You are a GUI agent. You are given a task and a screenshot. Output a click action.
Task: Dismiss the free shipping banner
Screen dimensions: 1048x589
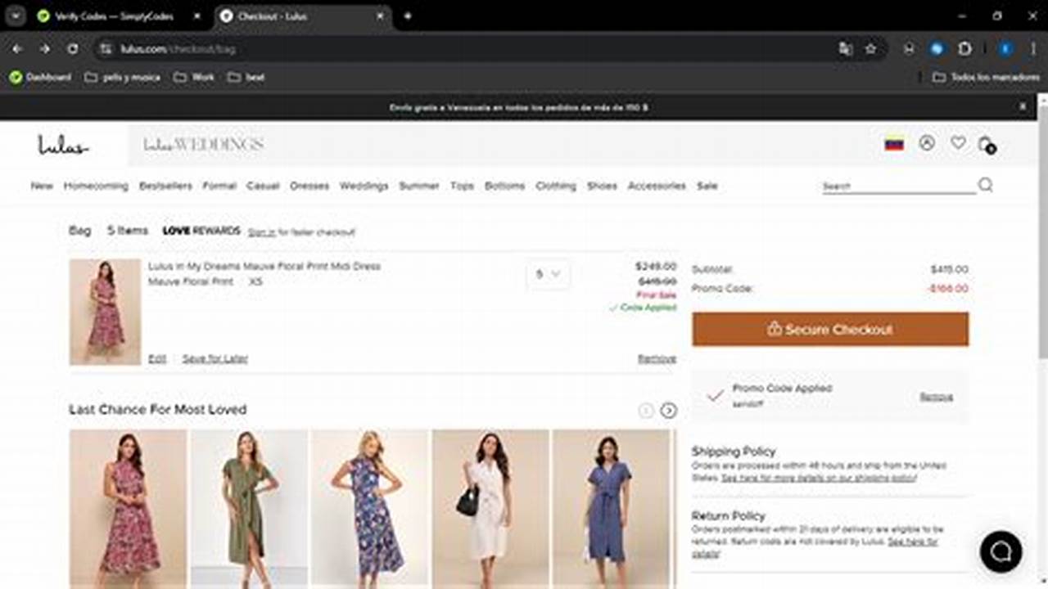coord(1022,106)
